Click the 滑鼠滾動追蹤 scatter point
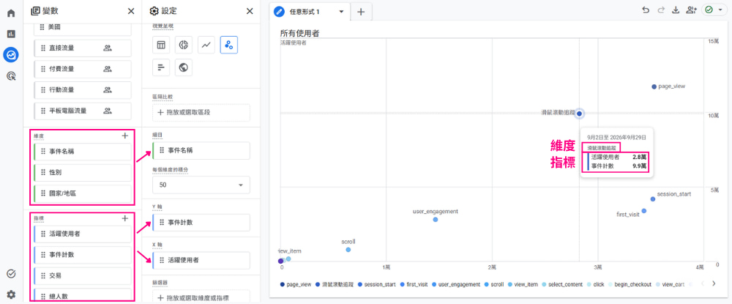Image resolution: width=732 pixels, height=304 pixels. 579,114
